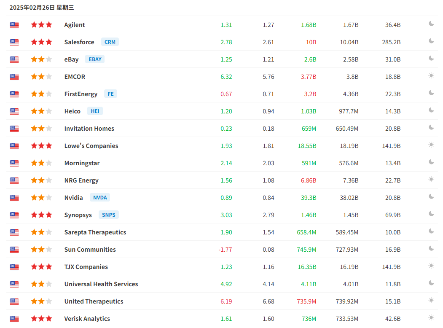The image size is (443, 328).
Task: Select the SNPS ticker badge
Action: pyautogui.click(x=109, y=215)
